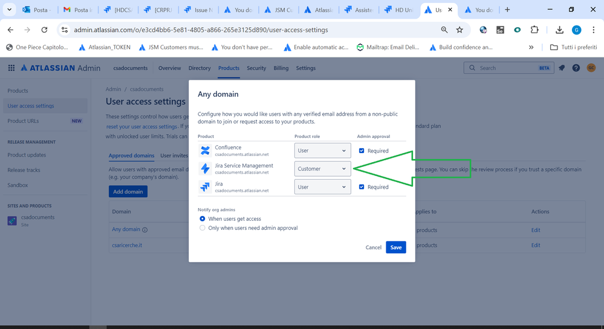Click the browser address bar URL
This screenshot has width=604, height=329.
coord(201,30)
